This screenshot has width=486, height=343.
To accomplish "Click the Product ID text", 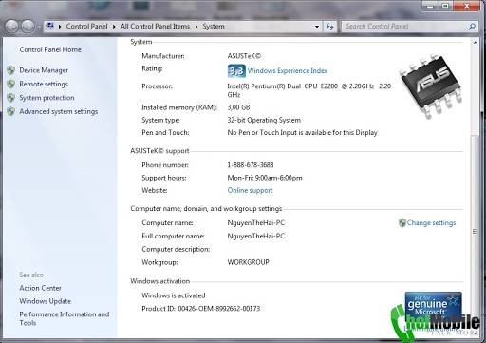I will [x=201, y=309].
